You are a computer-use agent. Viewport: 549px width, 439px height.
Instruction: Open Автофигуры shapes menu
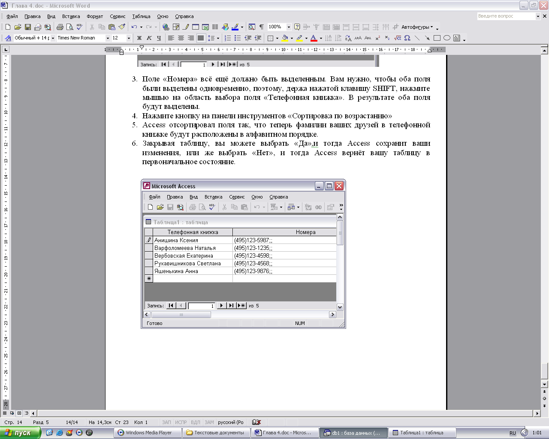coord(417,27)
